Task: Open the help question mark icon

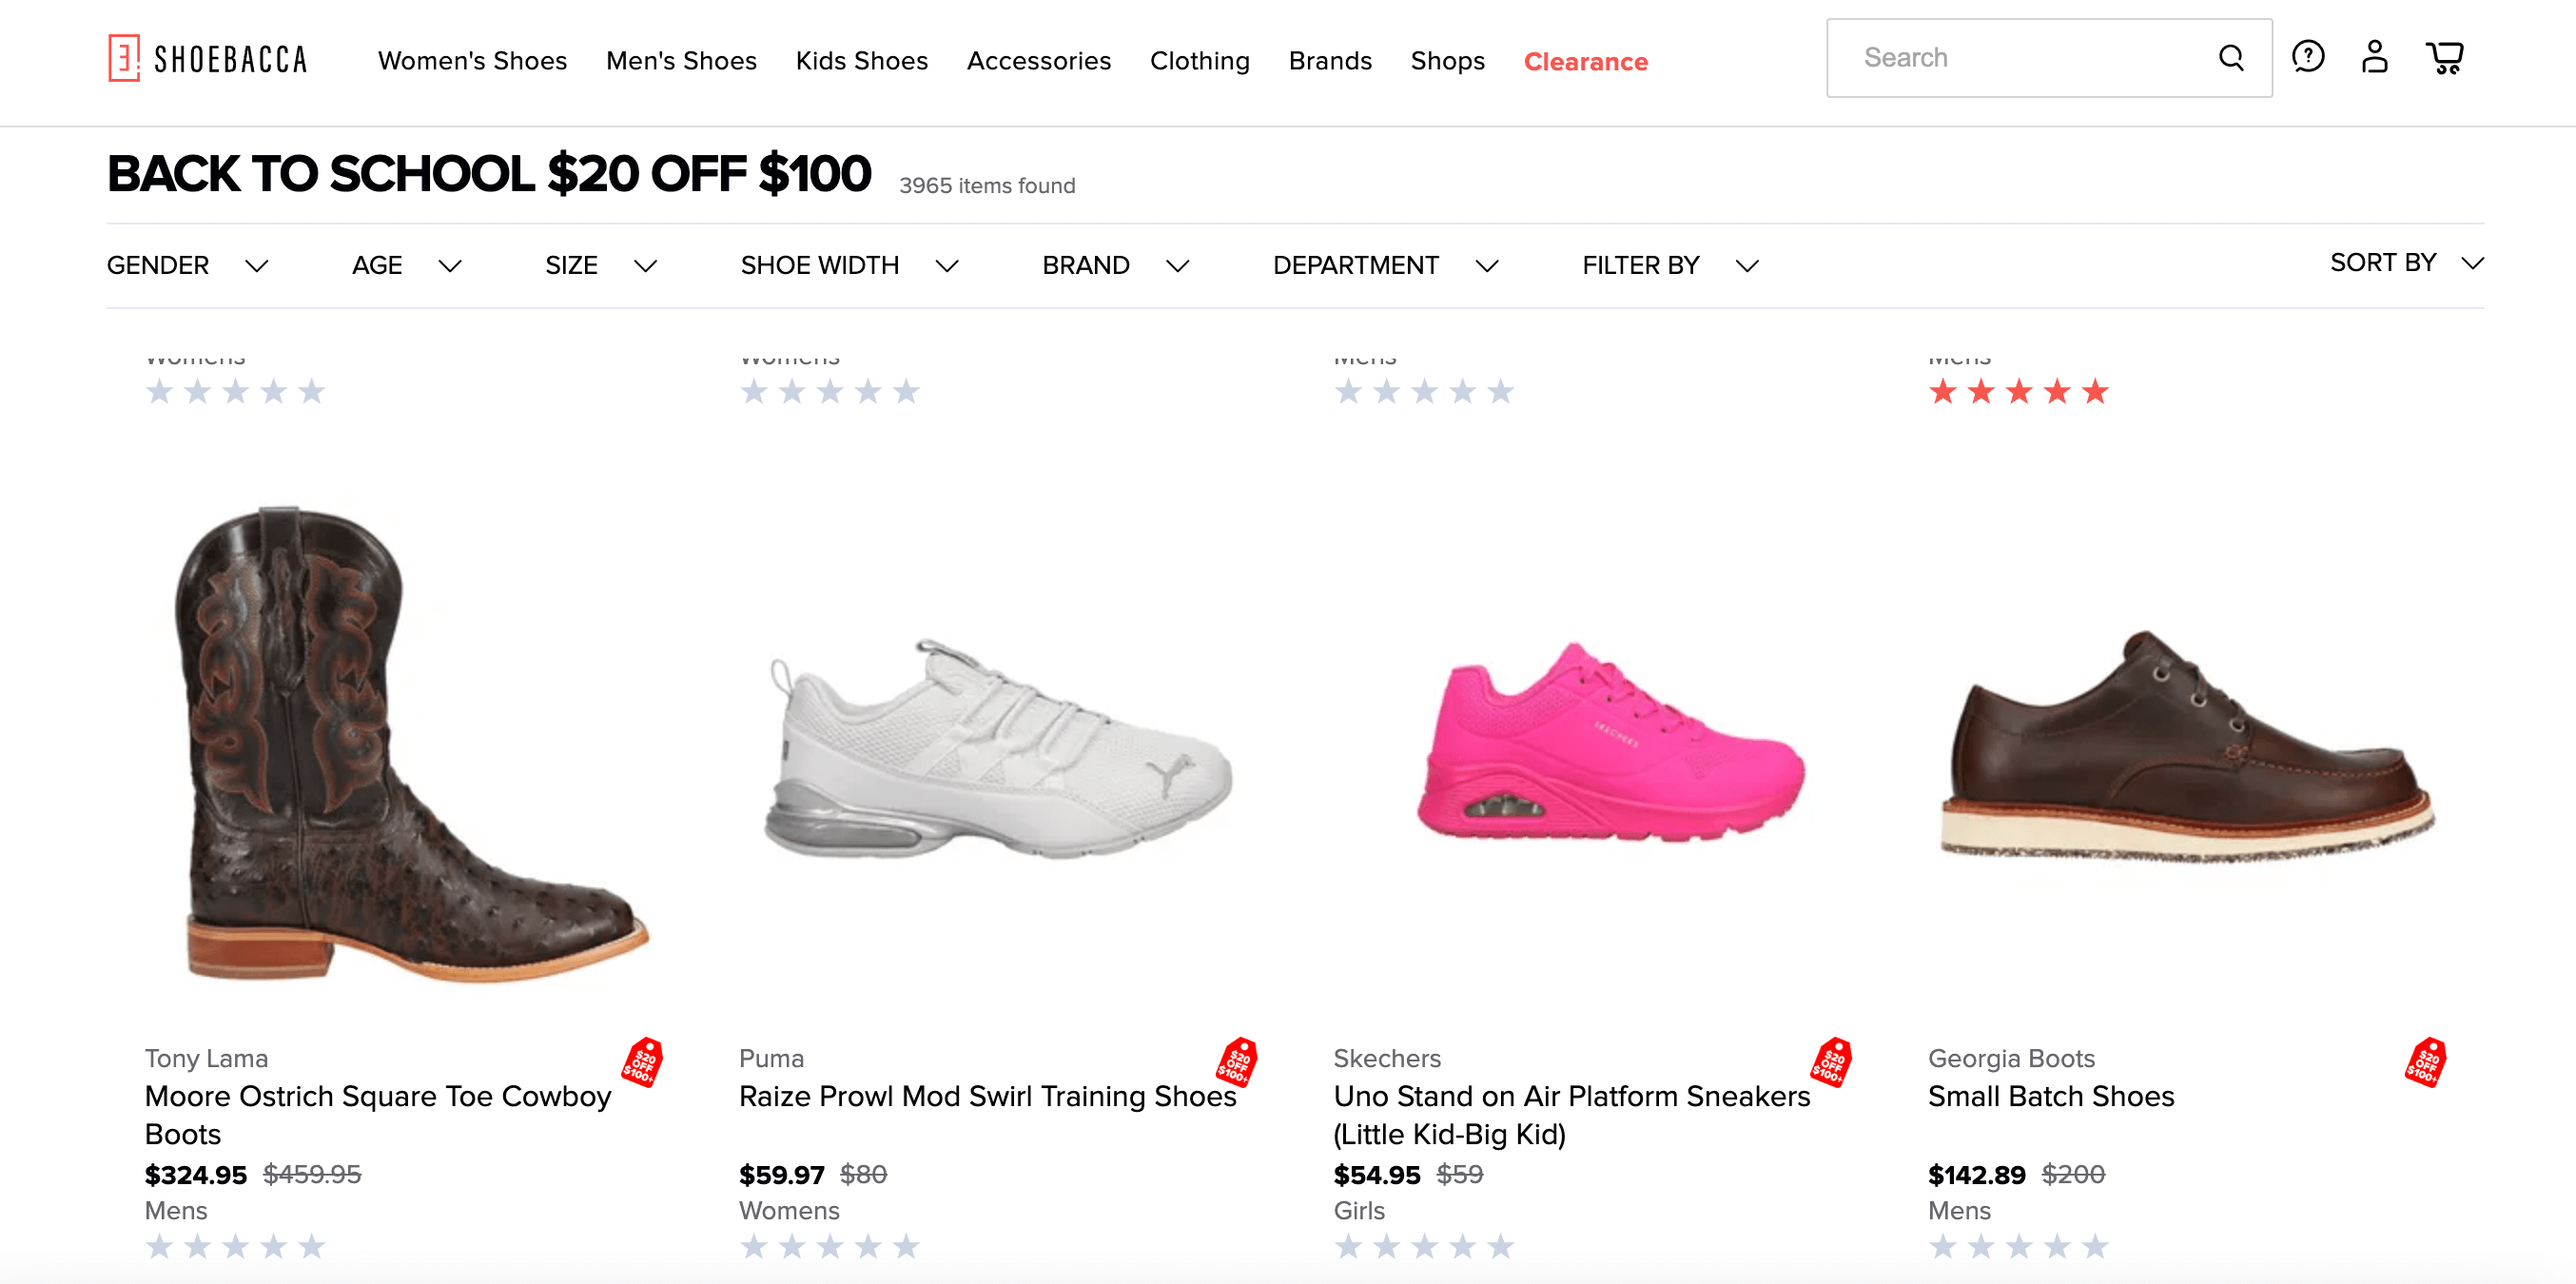Action: tap(2307, 57)
